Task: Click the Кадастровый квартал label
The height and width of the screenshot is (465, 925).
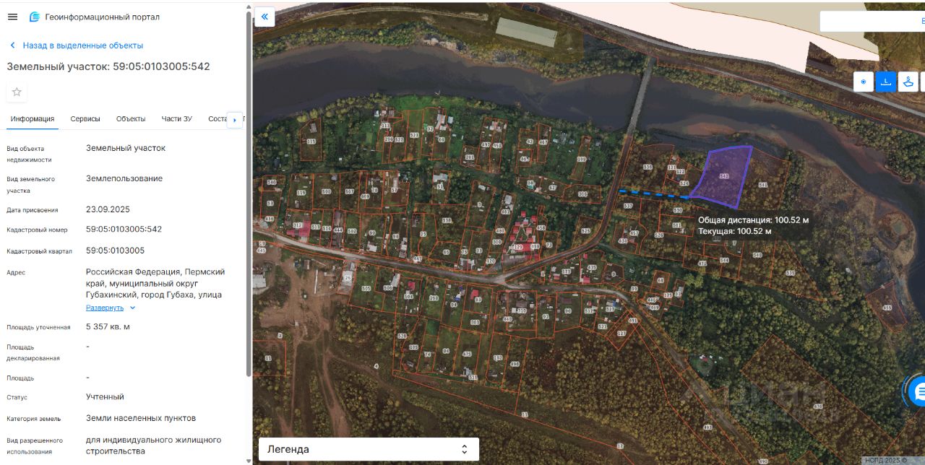Action: (x=40, y=251)
